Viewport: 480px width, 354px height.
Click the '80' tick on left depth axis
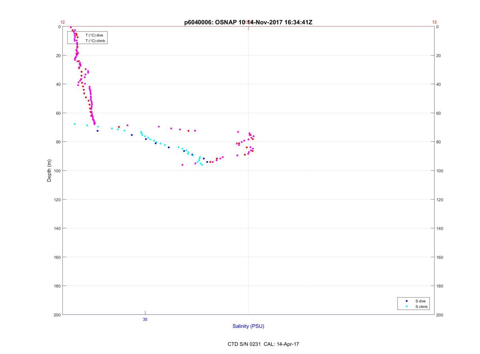pos(58,142)
